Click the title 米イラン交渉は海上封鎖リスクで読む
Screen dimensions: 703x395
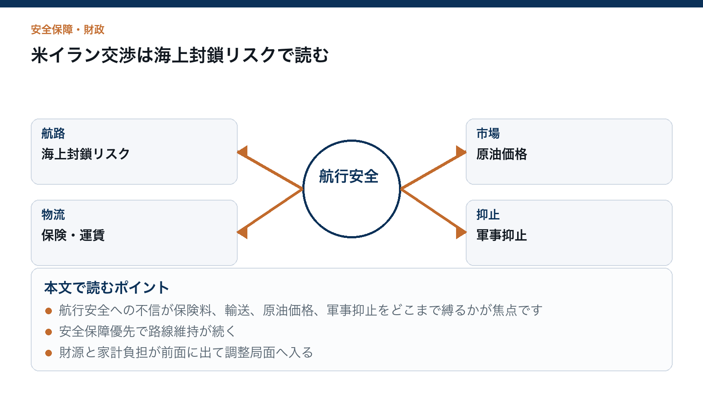(180, 55)
